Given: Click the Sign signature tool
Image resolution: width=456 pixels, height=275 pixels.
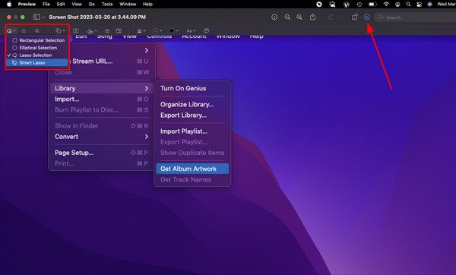Looking at the screenshot, I should point(90,31).
